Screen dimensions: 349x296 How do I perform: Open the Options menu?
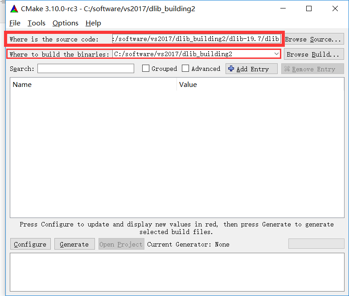click(65, 23)
